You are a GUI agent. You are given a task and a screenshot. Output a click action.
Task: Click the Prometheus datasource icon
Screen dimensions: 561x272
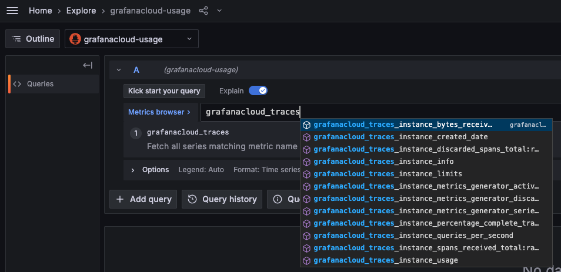[x=75, y=39]
